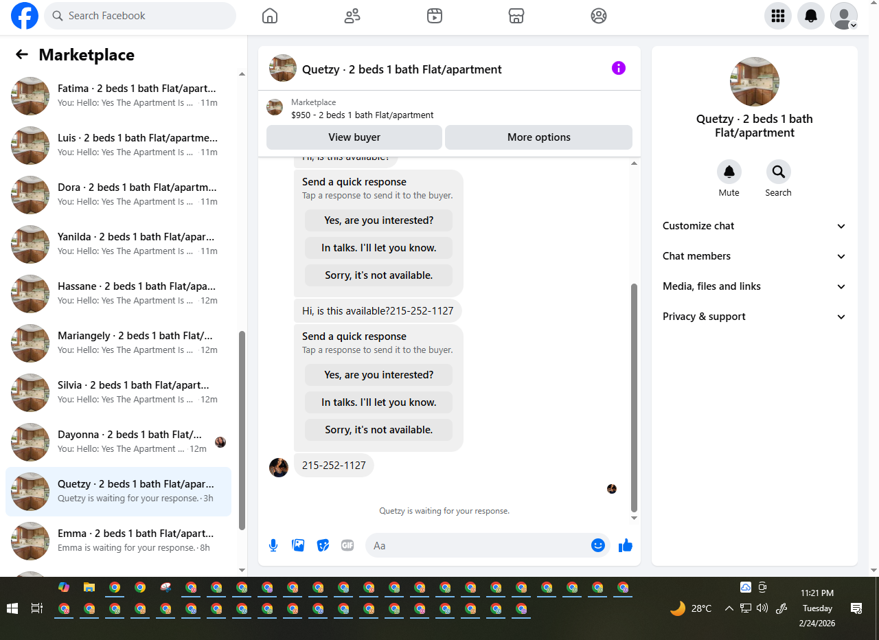The width and height of the screenshot is (879, 640).
Task: Send the bottom "Yes, are you interested?" quick response
Action: tap(379, 375)
